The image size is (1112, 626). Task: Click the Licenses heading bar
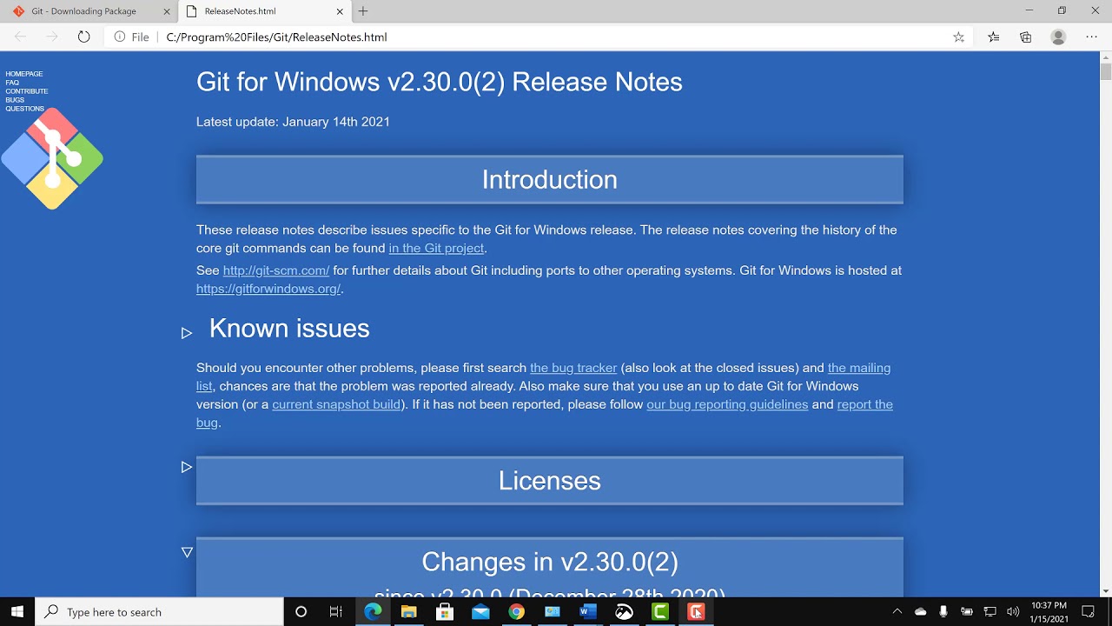(x=550, y=480)
